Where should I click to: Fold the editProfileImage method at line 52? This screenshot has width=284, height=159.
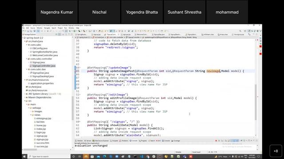[x=80, y=95]
